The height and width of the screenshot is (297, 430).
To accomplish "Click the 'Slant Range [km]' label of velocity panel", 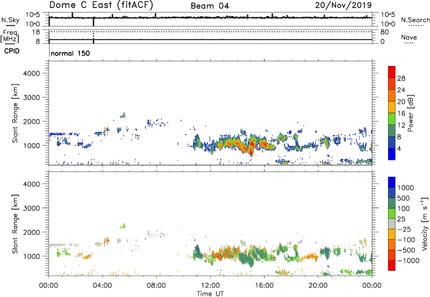I will point(15,224).
